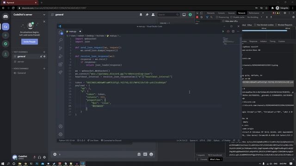Deafen with the Discord headphones icon
The height and width of the screenshot is (166, 296).
click(x=39, y=157)
